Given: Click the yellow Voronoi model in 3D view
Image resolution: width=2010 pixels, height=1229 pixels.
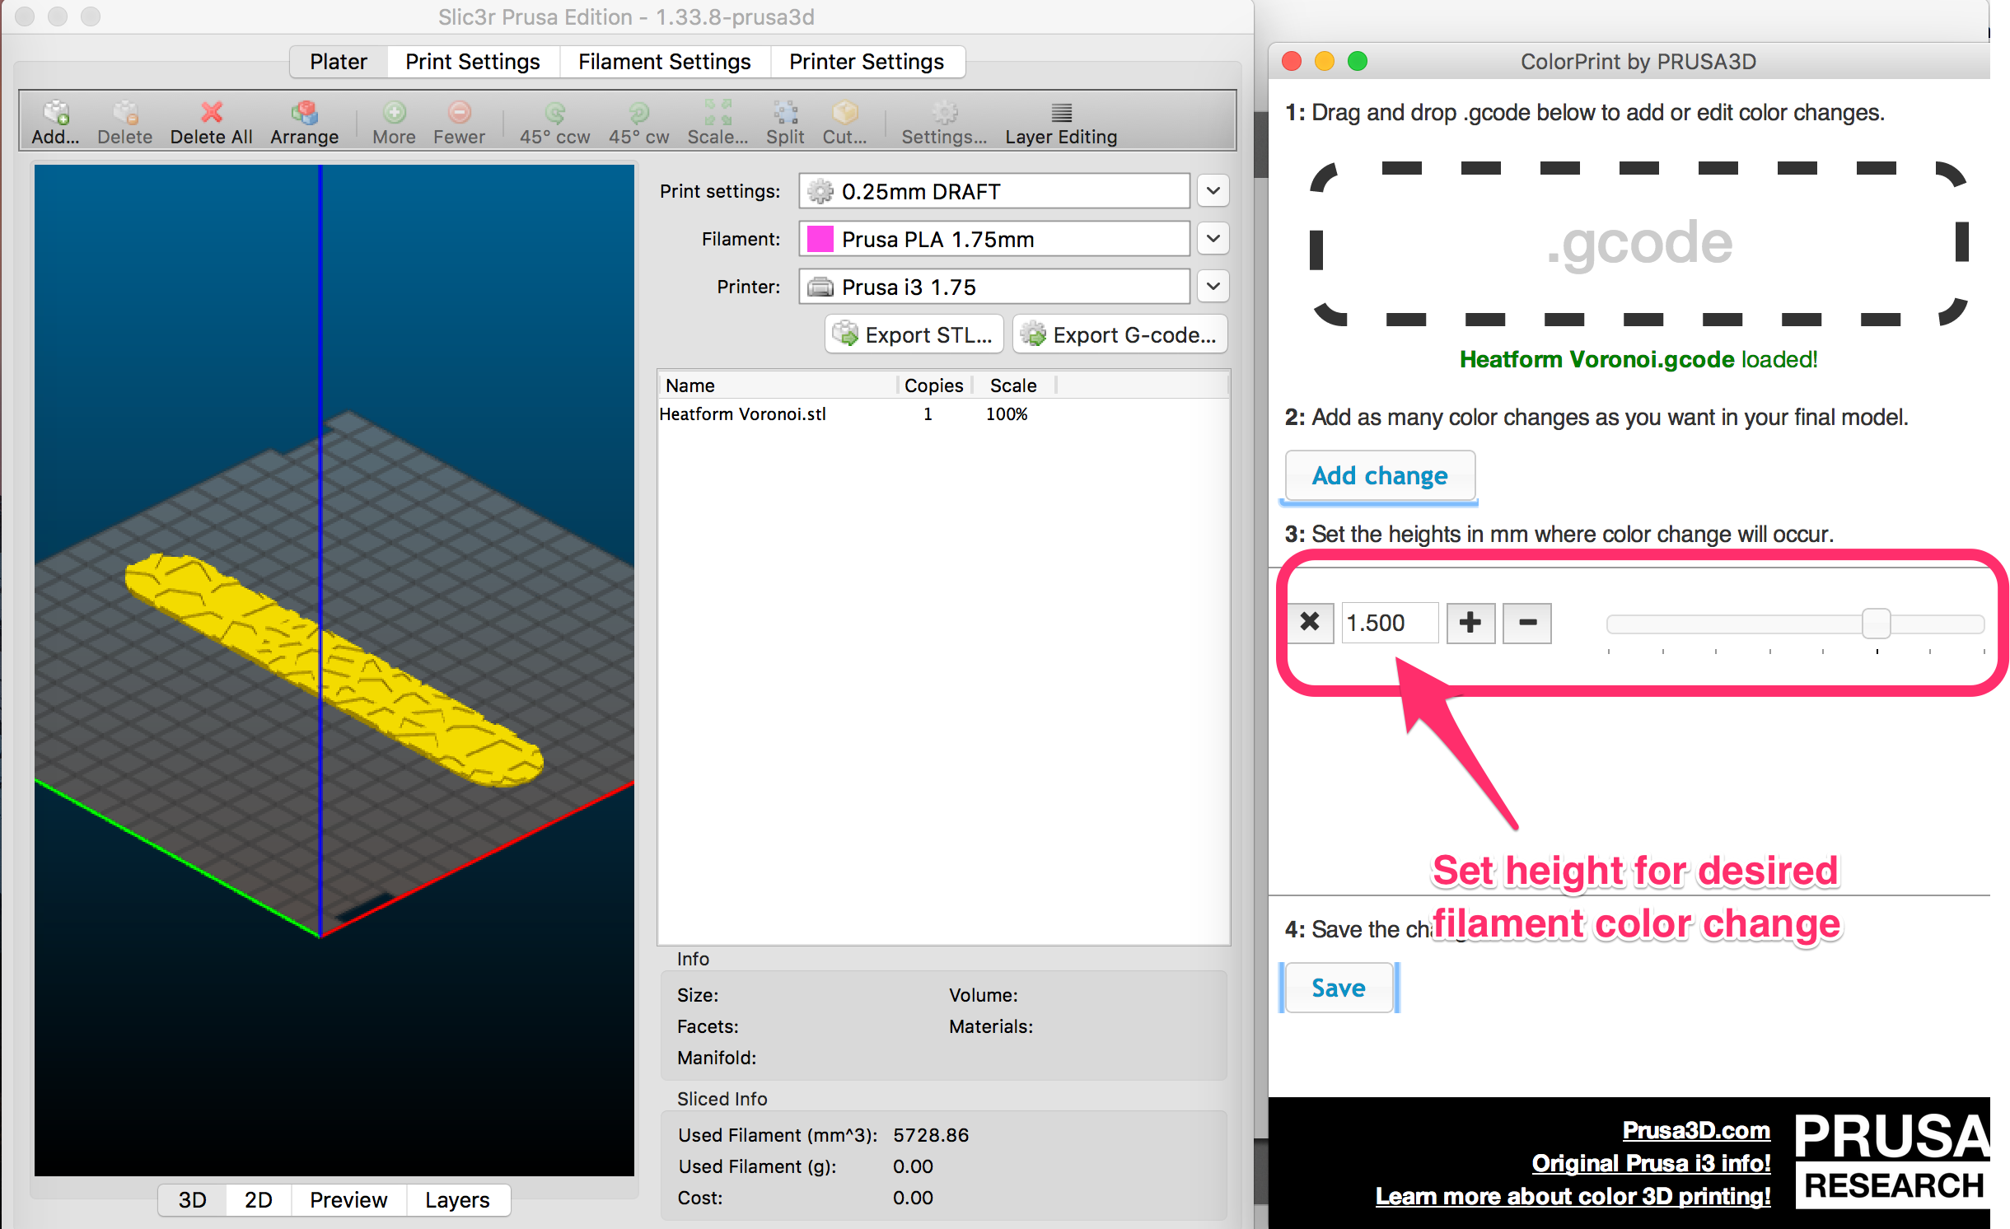Looking at the screenshot, I should [334, 669].
